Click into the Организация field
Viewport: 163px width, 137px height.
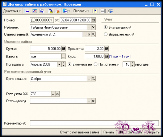click(x=58, y=79)
